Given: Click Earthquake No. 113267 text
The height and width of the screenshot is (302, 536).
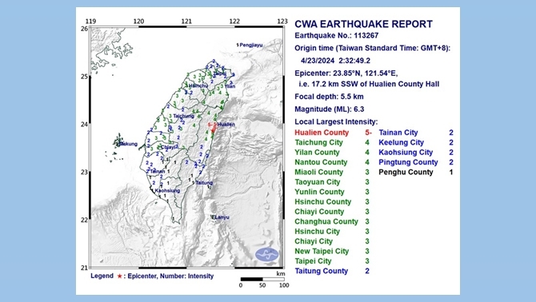Looking at the screenshot, I should (x=336, y=35).
